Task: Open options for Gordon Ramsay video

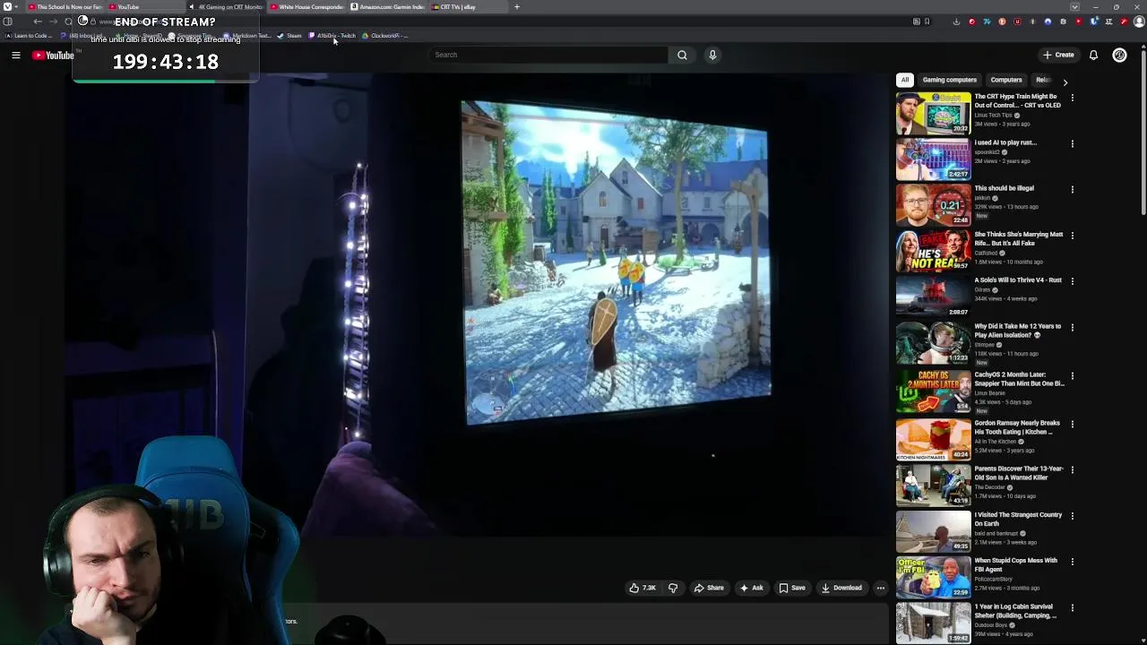Action: 1072,424
